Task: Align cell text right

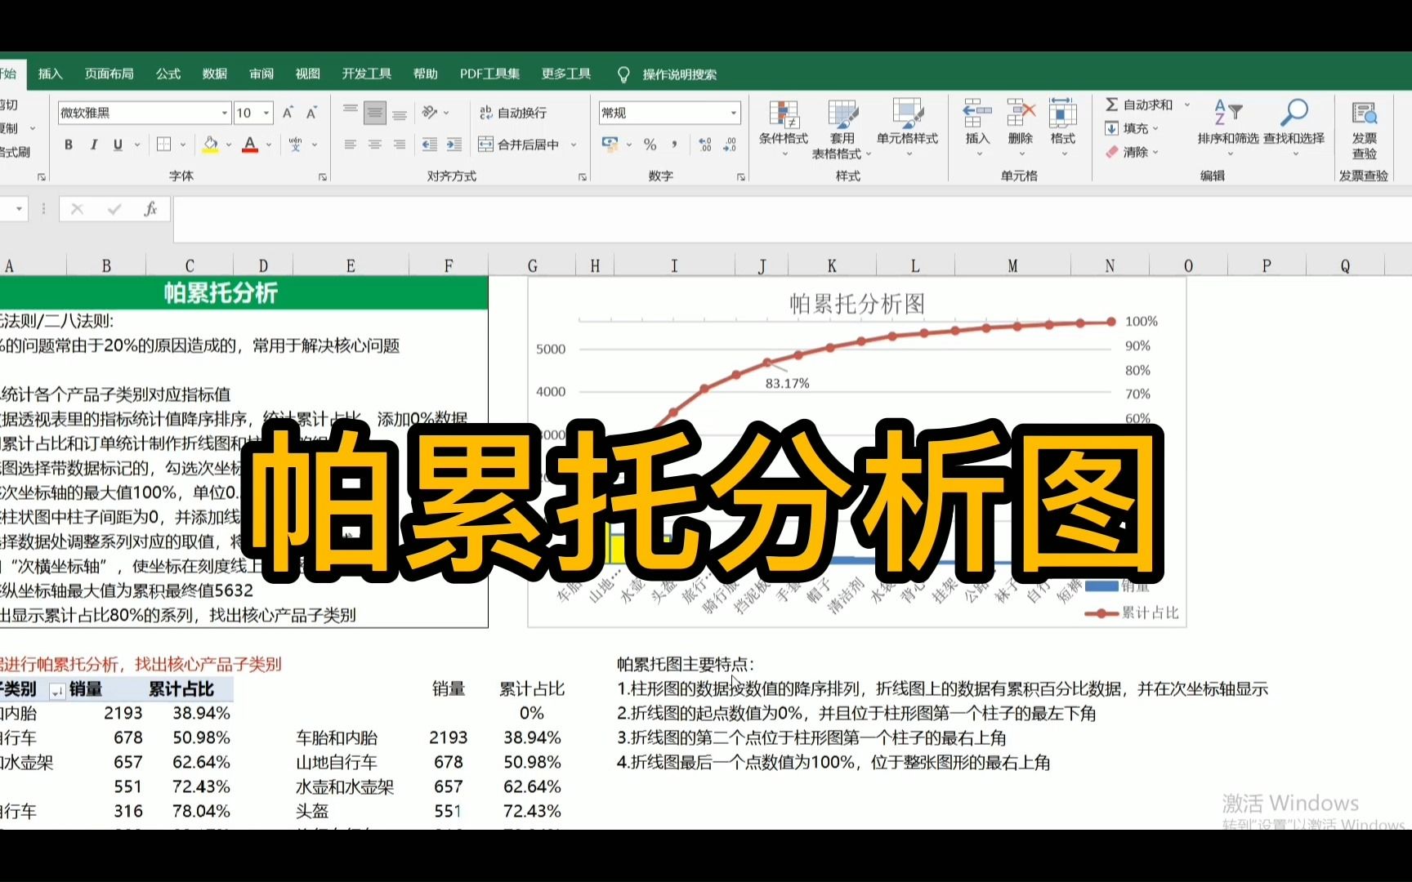Action: click(400, 145)
